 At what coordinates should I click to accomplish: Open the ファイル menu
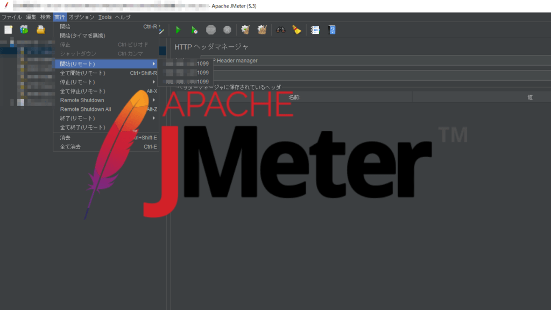12,17
